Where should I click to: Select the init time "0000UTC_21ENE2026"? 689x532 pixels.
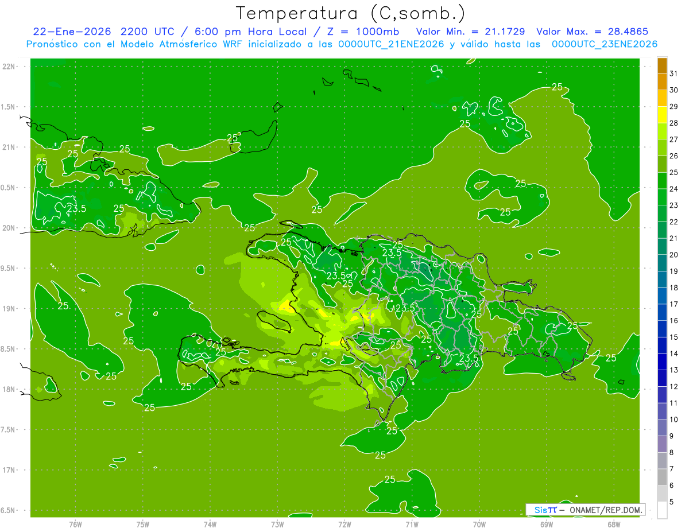point(388,44)
